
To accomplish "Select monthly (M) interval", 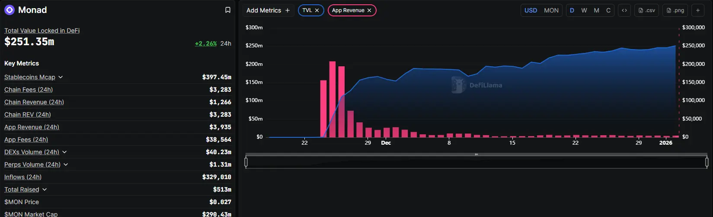I will [596, 10].
